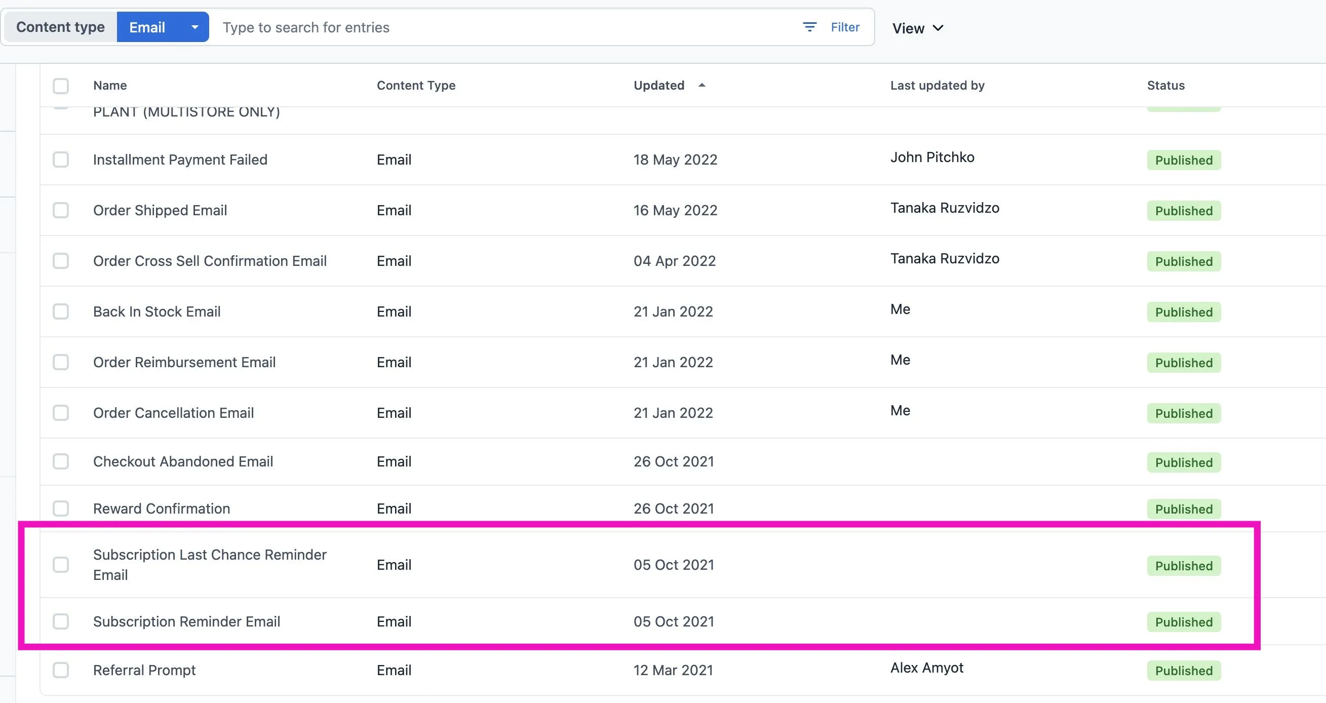This screenshot has width=1326, height=703.
Task: Open the Order Shipped Email entry
Action: (160, 210)
